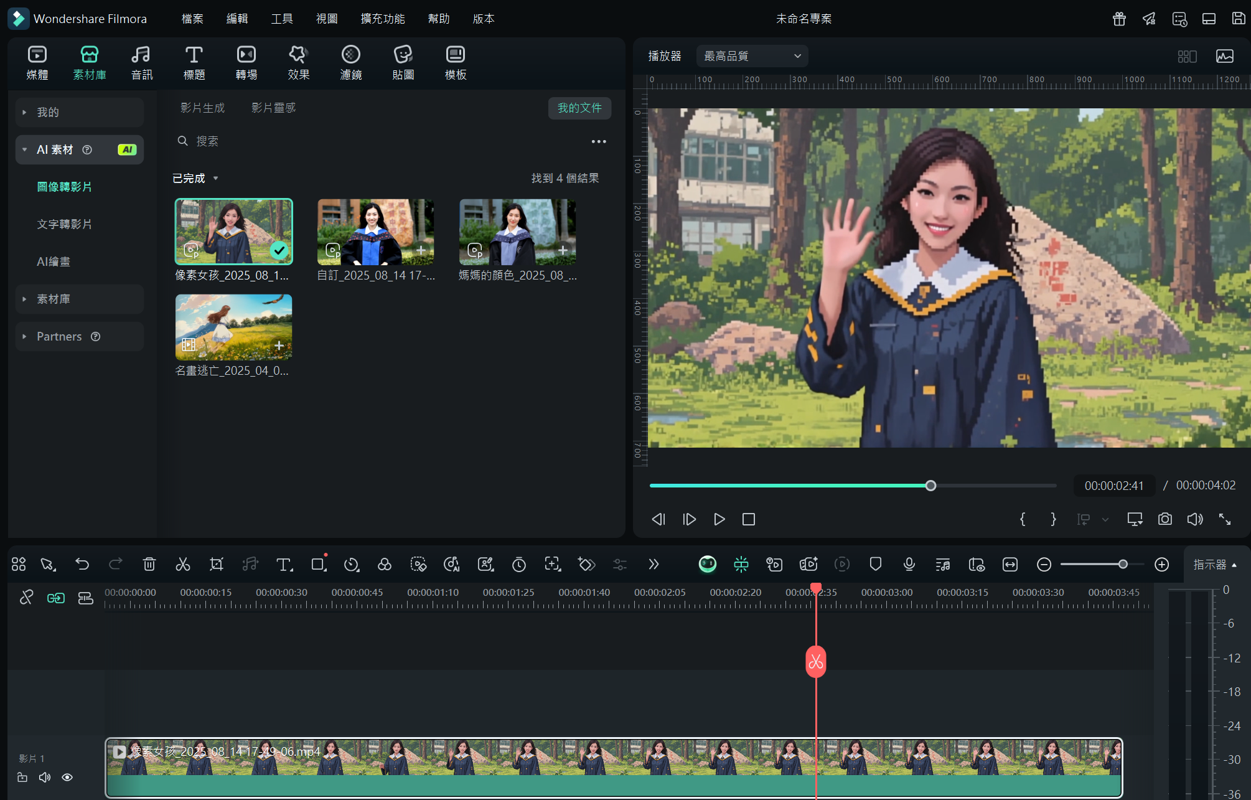The image size is (1251, 800).
Task: Open the 已完成 filter dropdown
Action: pos(195,179)
